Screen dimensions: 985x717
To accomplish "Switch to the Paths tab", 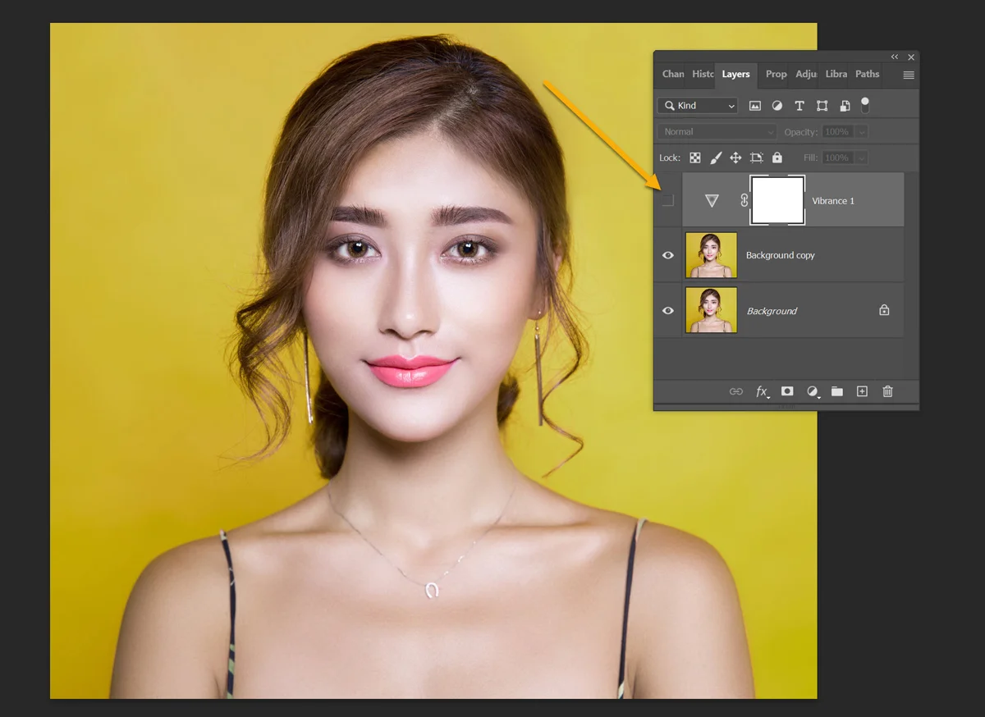I will (868, 74).
